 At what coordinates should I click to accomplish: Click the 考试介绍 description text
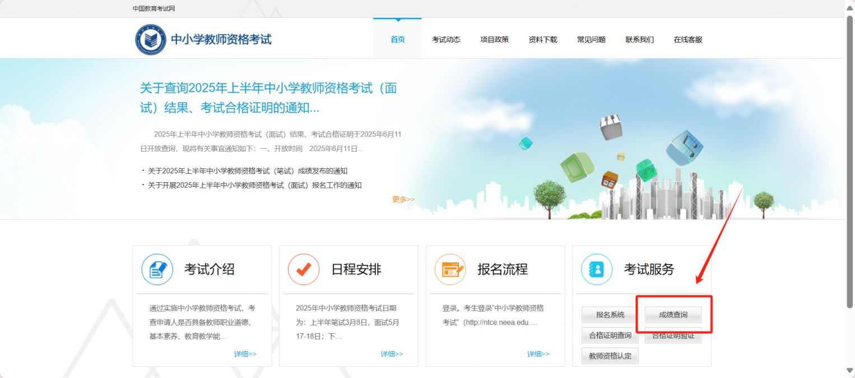click(202, 322)
